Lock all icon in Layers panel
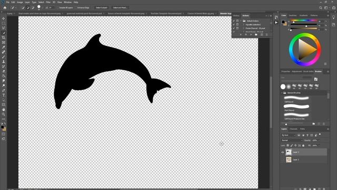337x190 pixels. pos(303,146)
